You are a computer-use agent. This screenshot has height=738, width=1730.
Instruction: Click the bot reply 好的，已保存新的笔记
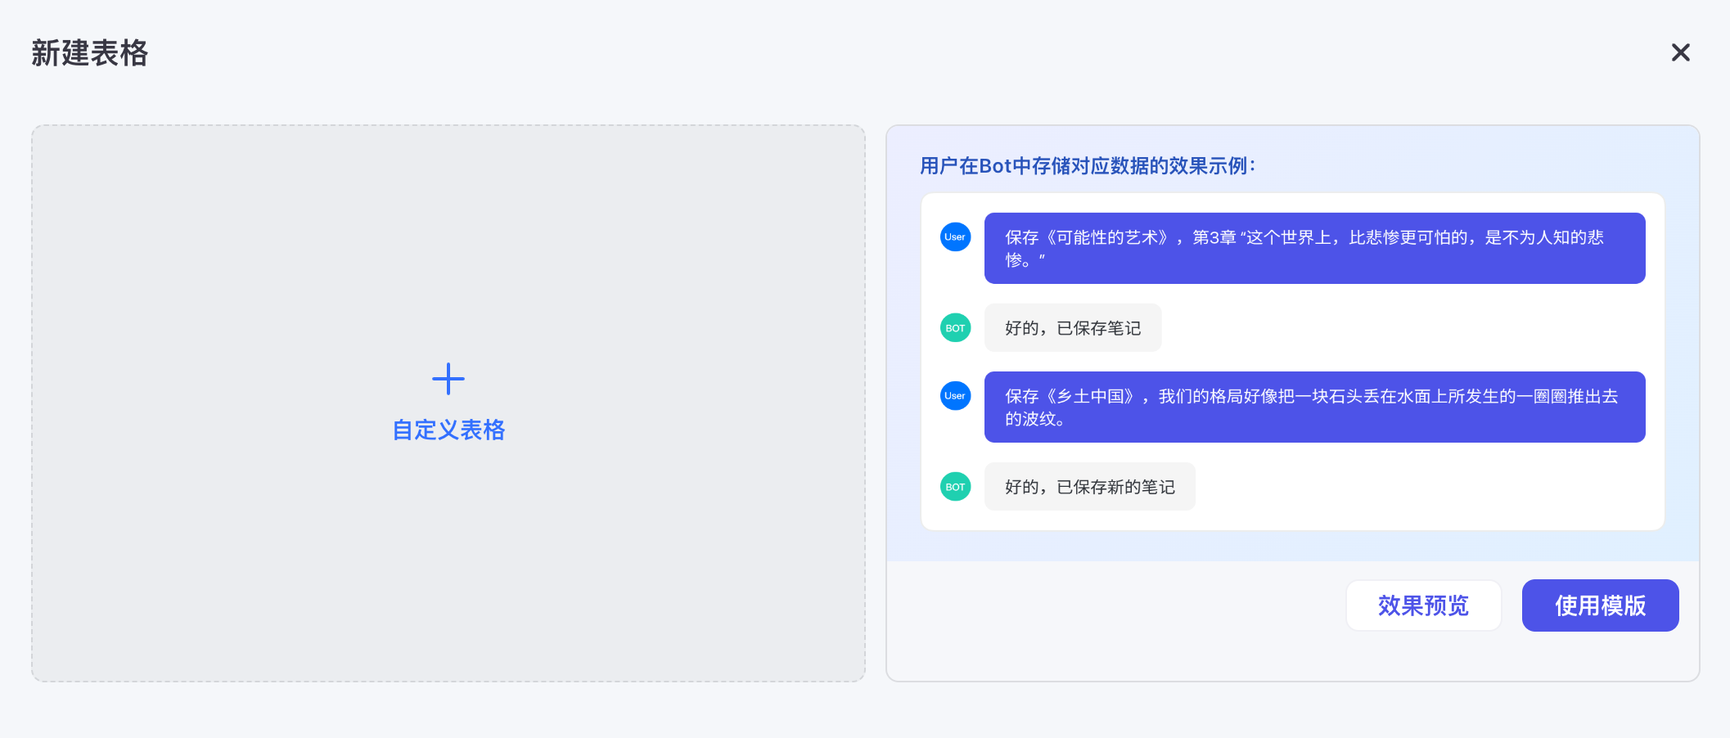click(1090, 486)
